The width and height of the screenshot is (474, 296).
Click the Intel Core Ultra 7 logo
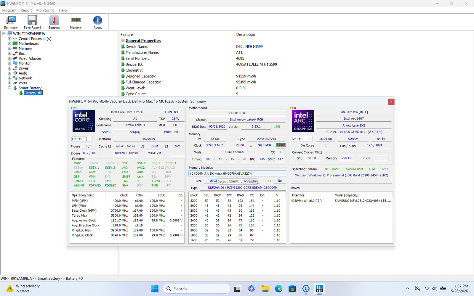84,121
